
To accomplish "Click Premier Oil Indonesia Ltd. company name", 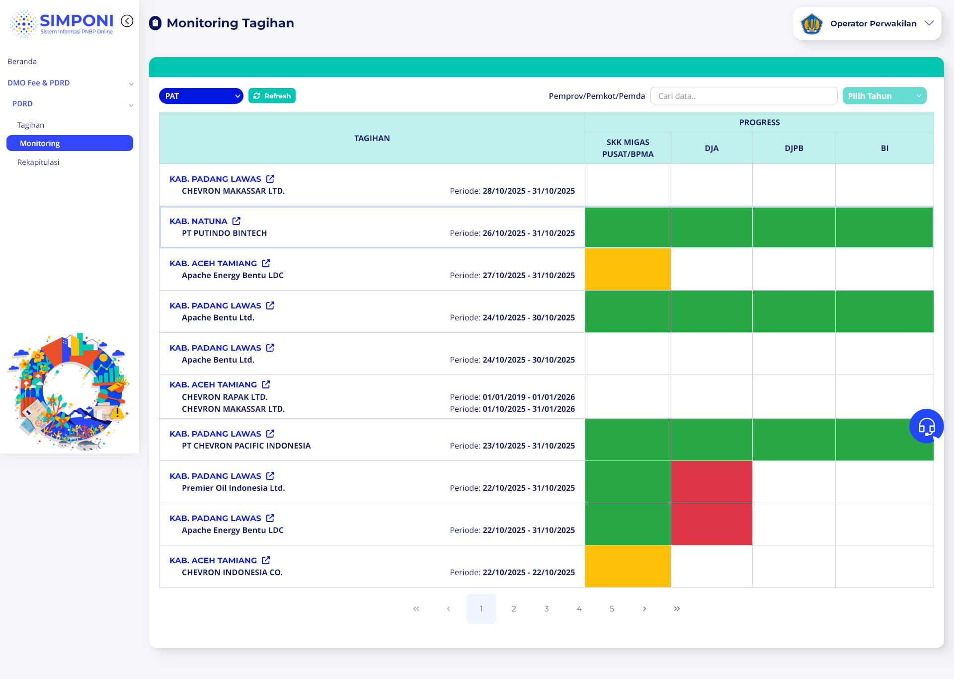I will [234, 488].
